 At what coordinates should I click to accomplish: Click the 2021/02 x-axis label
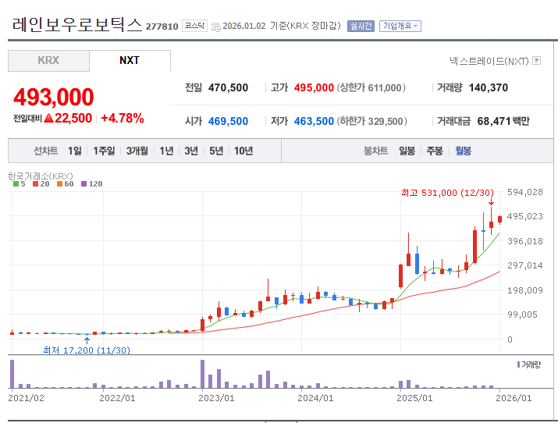[x=26, y=398]
